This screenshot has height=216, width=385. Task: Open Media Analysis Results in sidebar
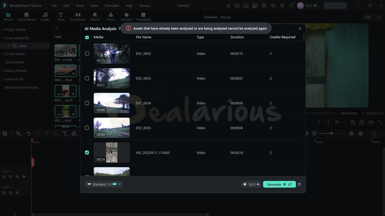pyautogui.click(x=21, y=88)
